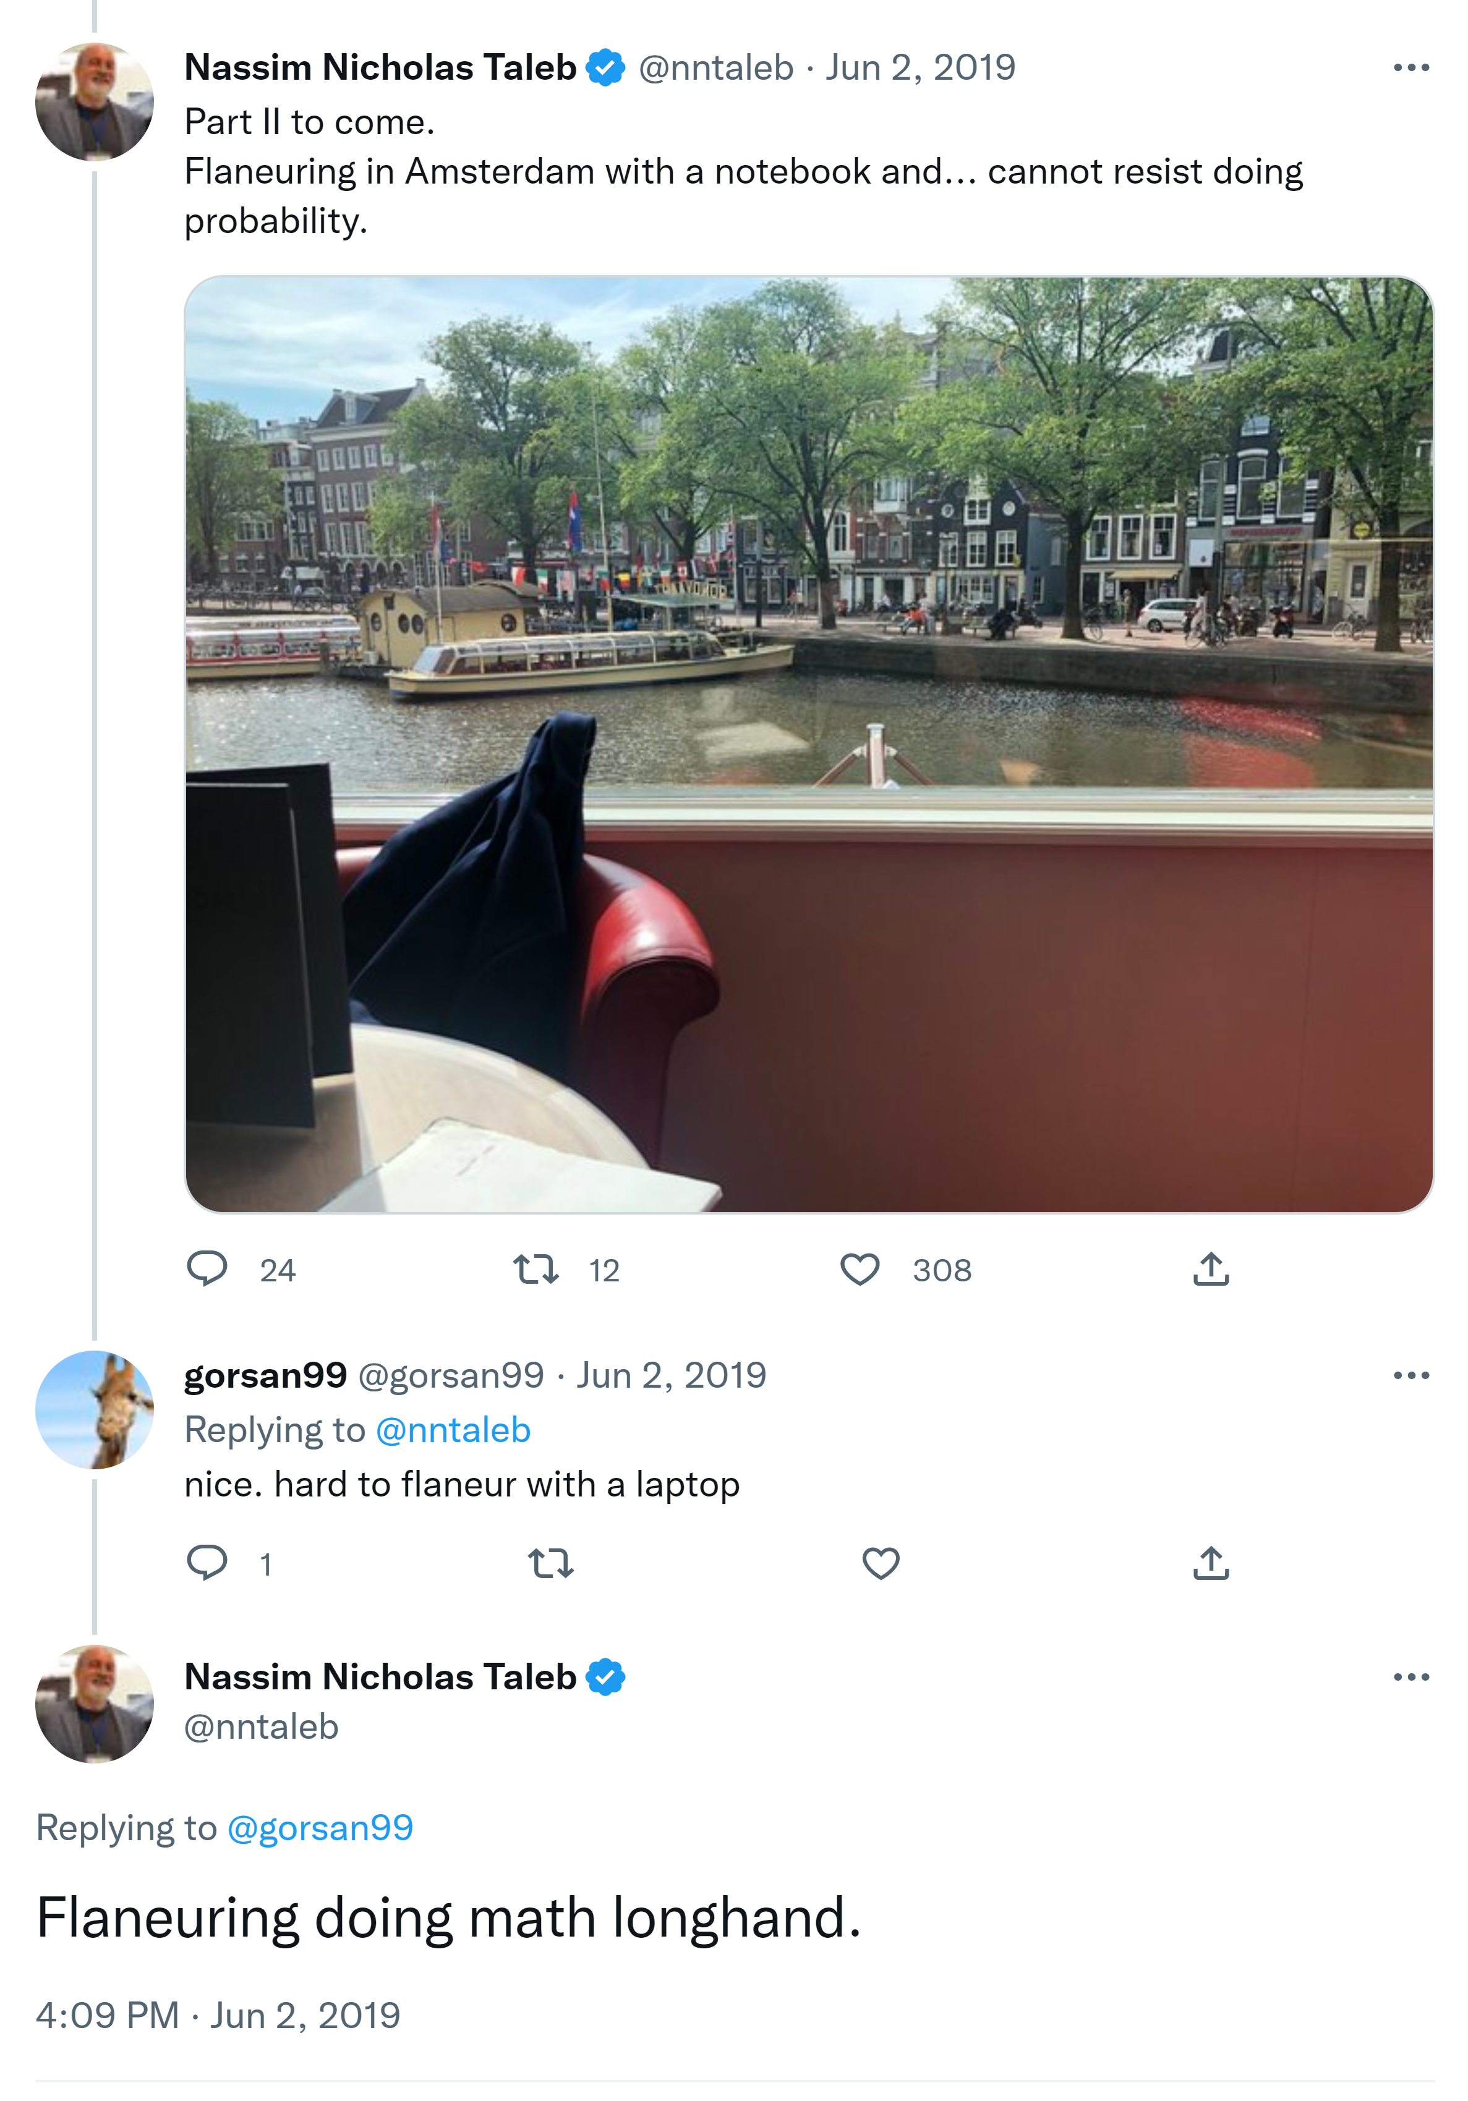The width and height of the screenshot is (1468, 2101).
Task: Open more options menu on gorsan99's tweet
Action: pyautogui.click(x=1410, y=1375)
